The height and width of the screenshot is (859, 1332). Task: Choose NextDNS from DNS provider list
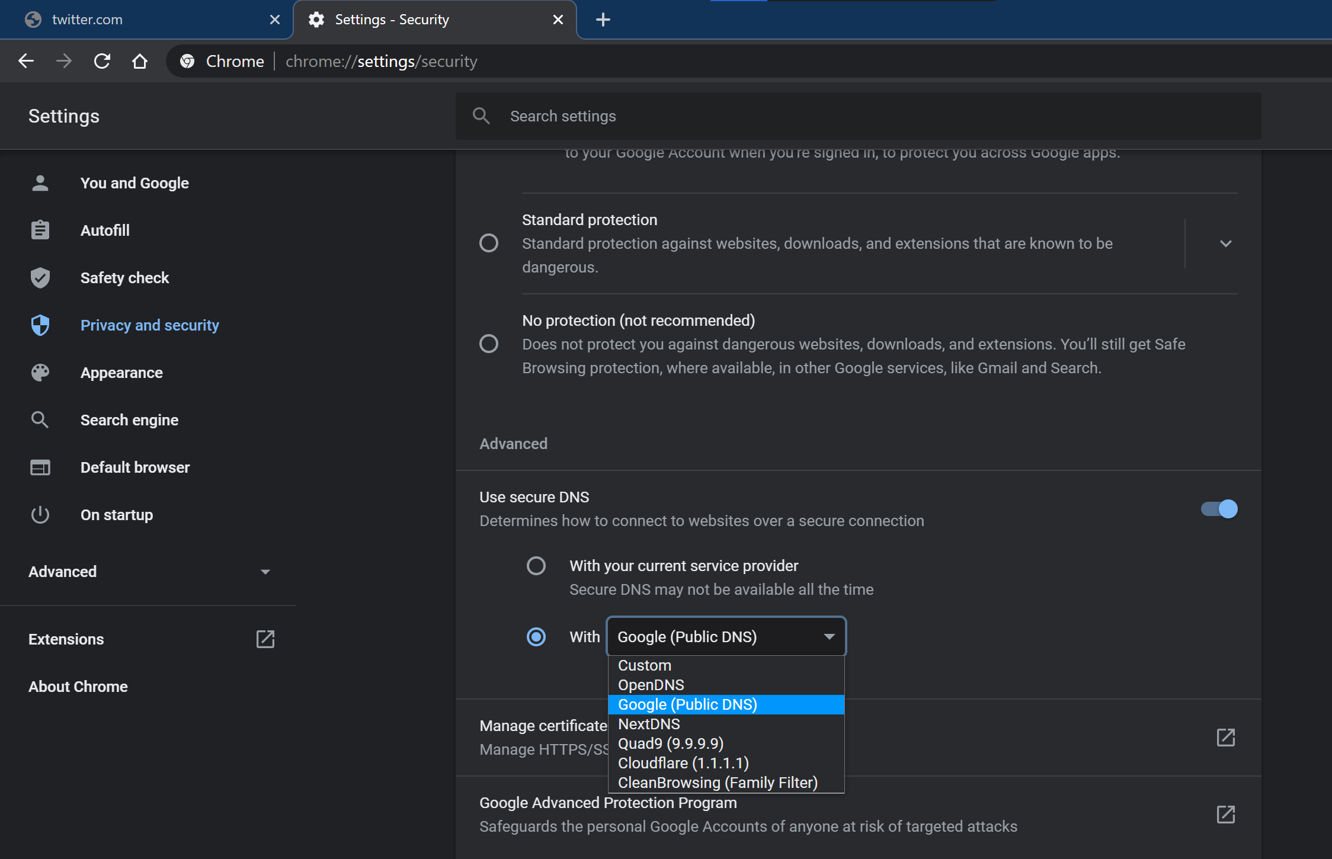(x=726, y=725)
